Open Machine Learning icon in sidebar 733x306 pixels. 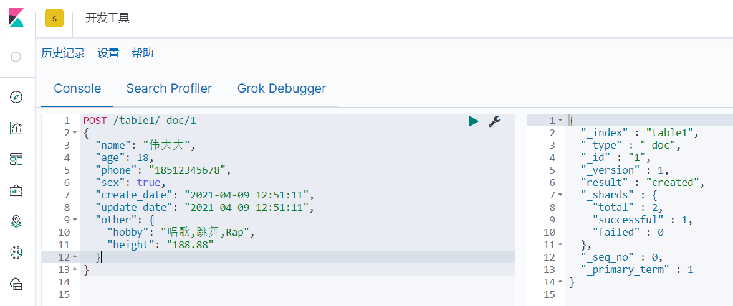16,253
